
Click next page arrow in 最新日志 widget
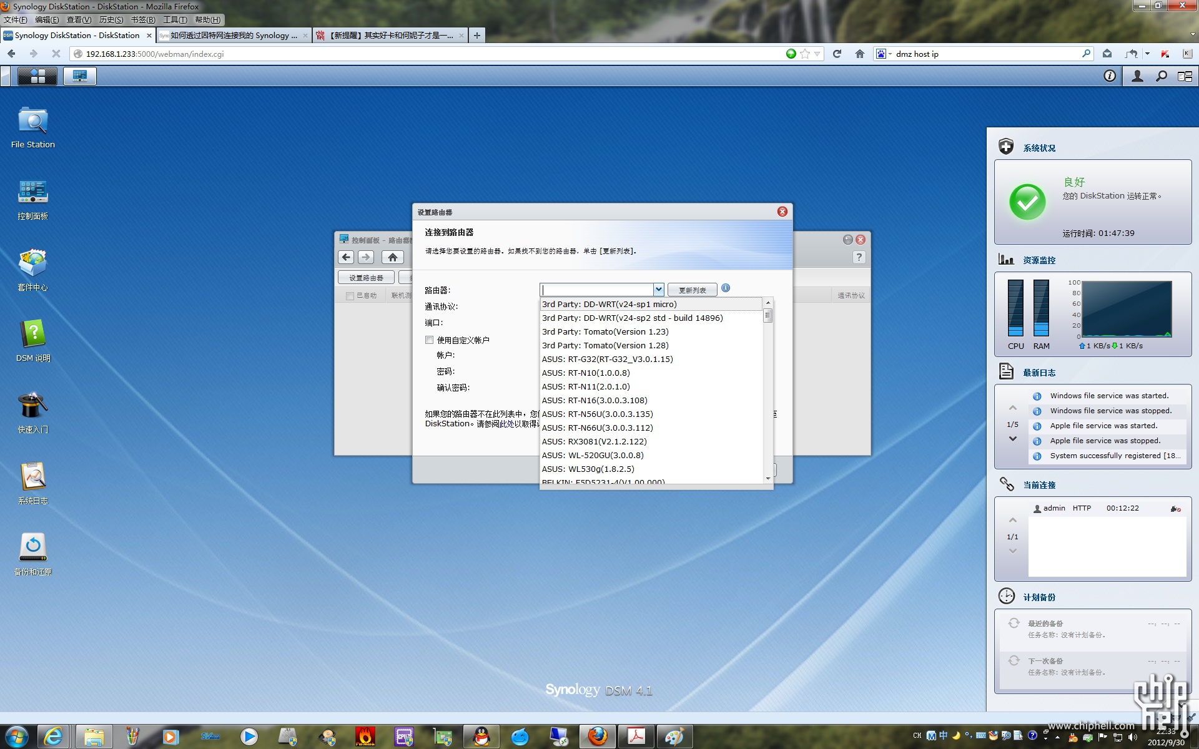1013,439
